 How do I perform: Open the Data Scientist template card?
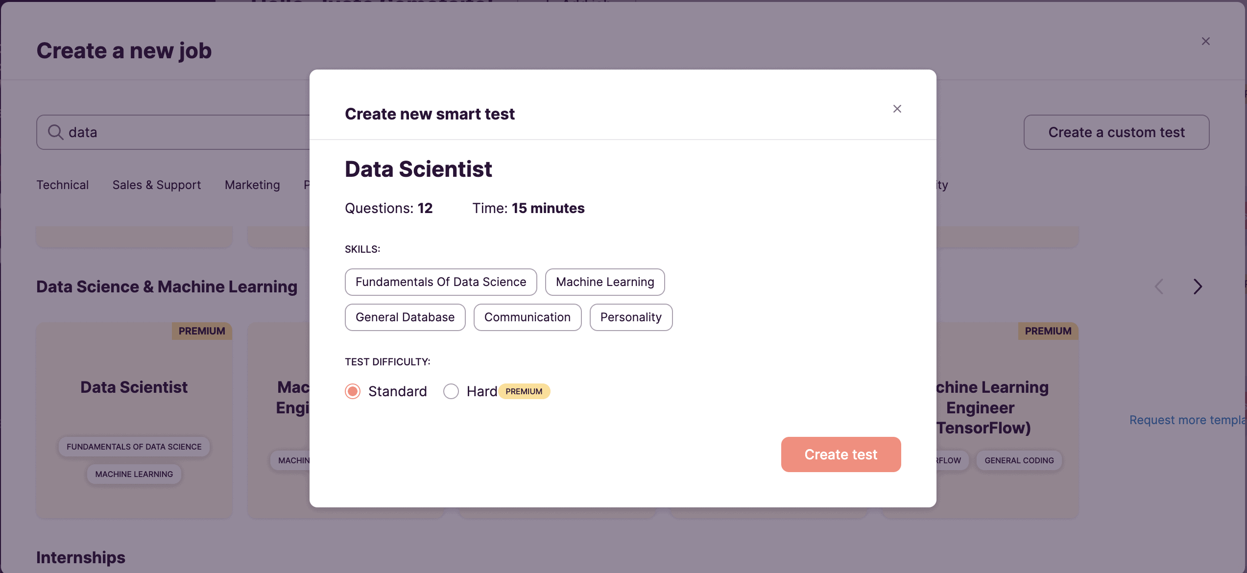click(134, 420)
